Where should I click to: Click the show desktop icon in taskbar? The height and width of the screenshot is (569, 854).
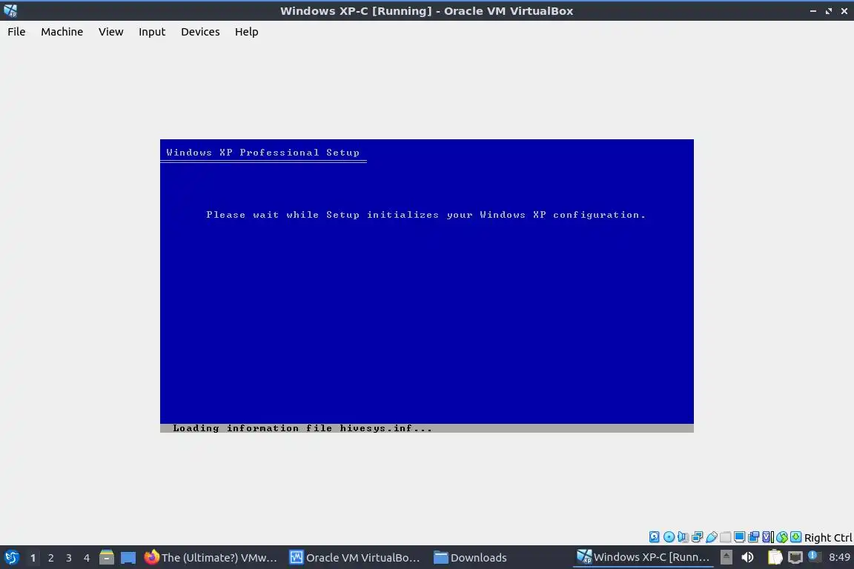point(128,558)
